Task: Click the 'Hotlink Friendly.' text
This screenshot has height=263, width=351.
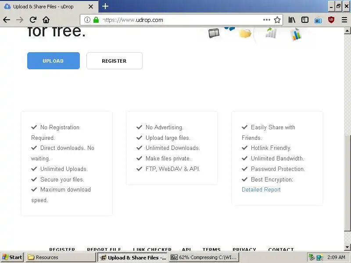Action: [271, 148]
